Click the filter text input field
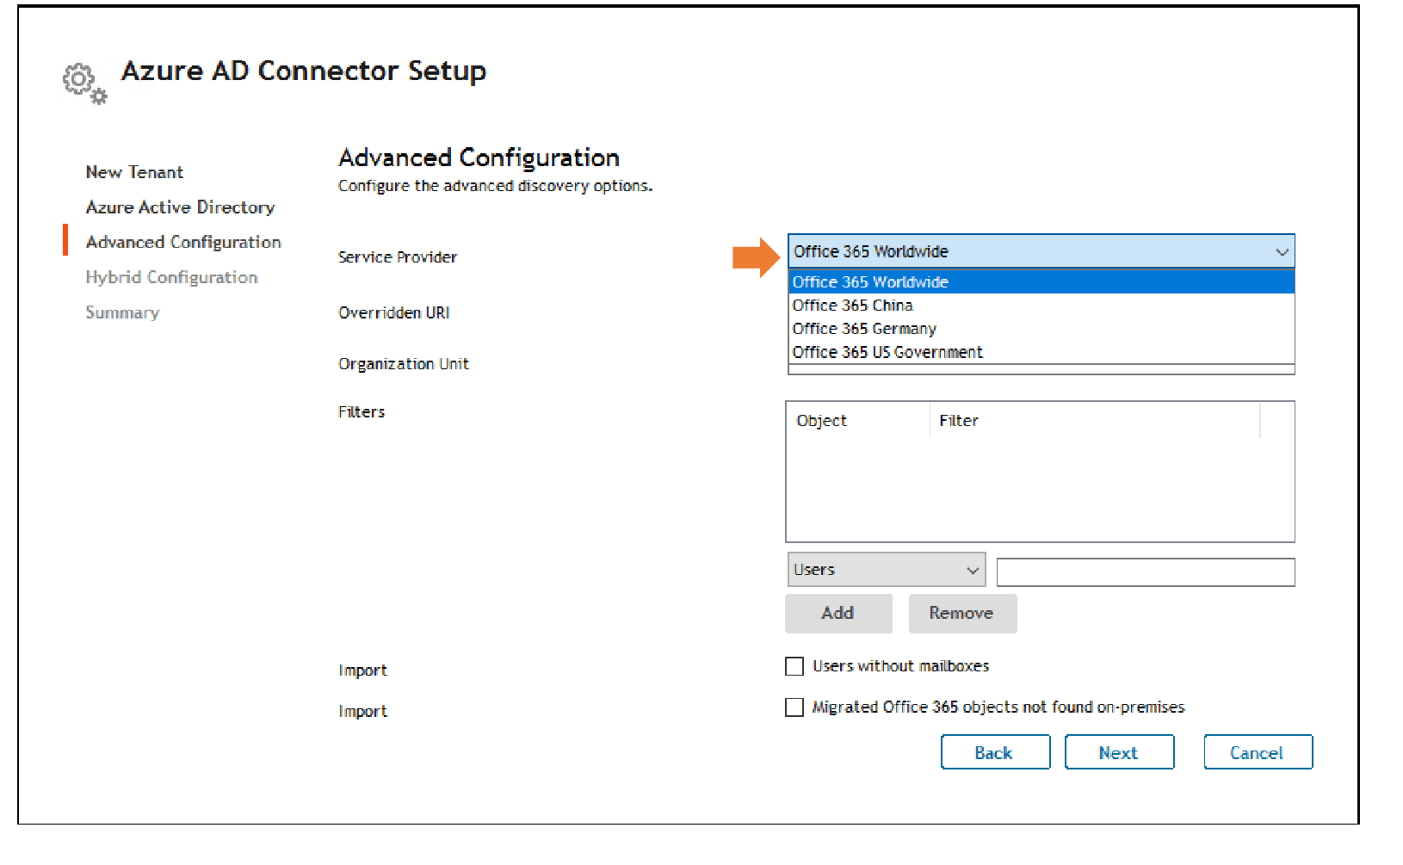 tap(1145, 572)
